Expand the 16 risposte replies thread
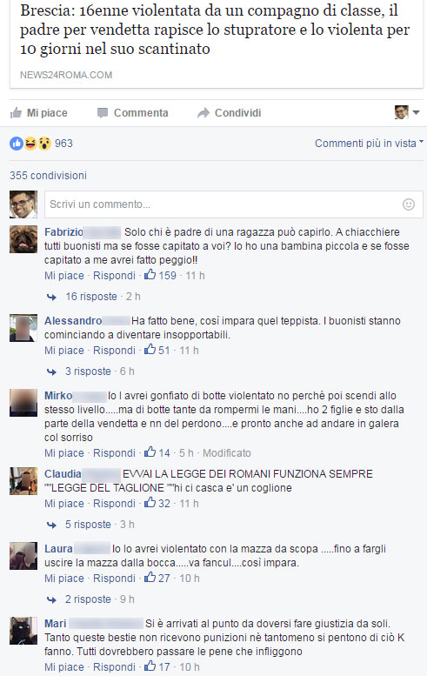The height and width of the screenshot is (676, 427). (91, 297)
